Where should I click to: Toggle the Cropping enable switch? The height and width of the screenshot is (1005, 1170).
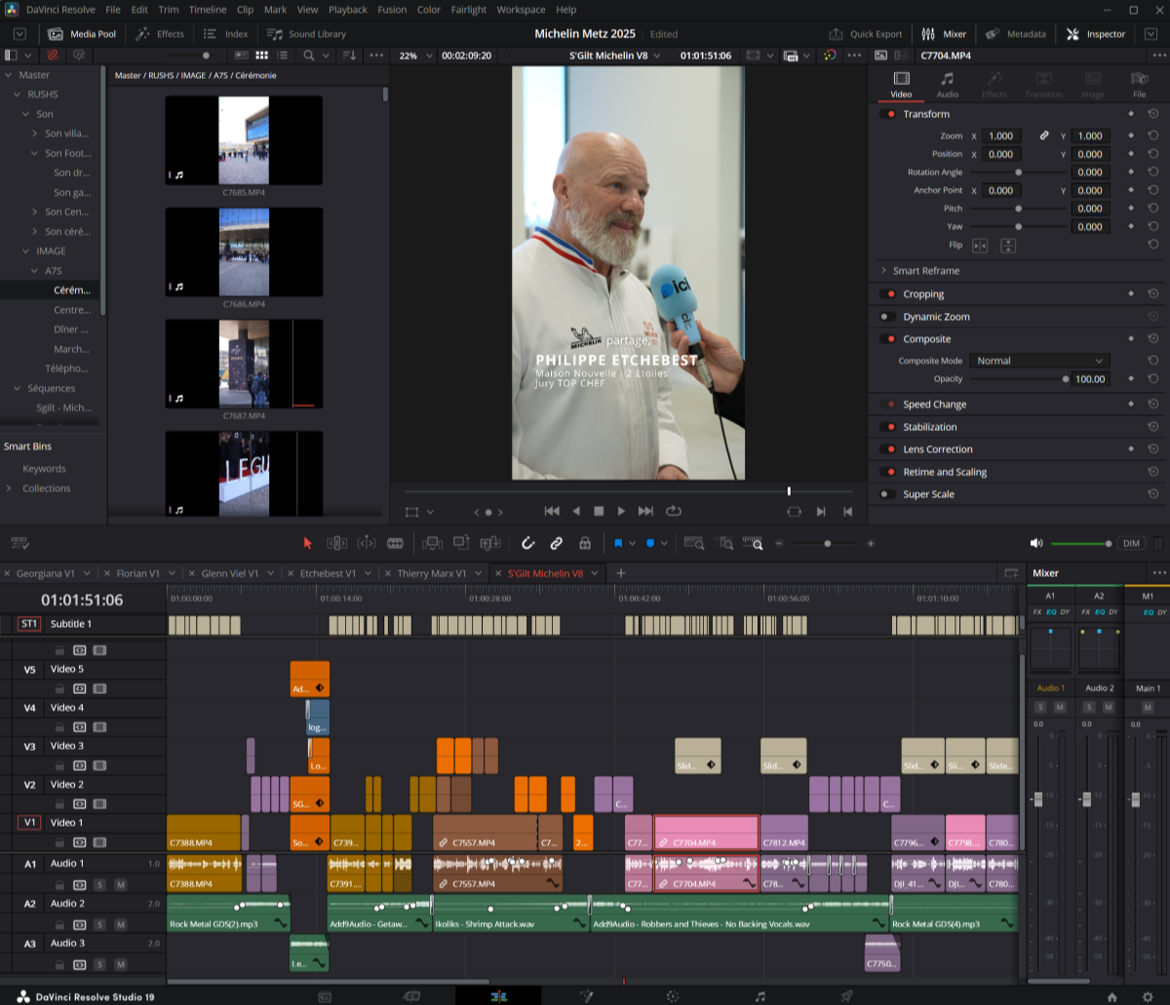pos(887,293)
